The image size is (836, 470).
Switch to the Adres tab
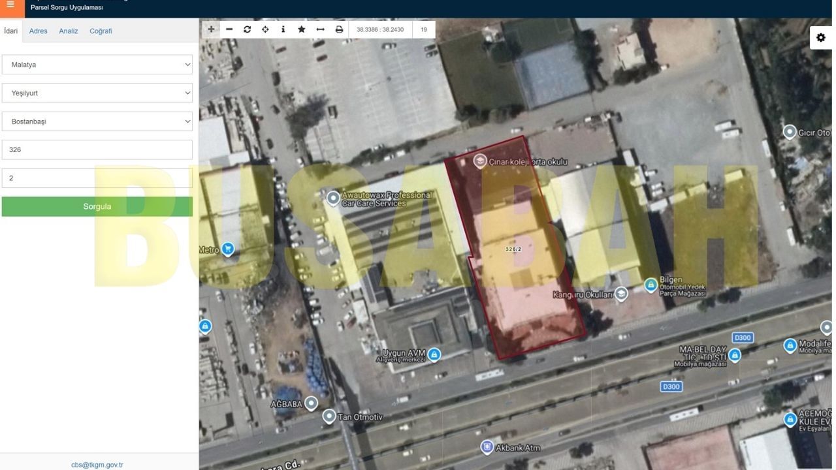38,31
